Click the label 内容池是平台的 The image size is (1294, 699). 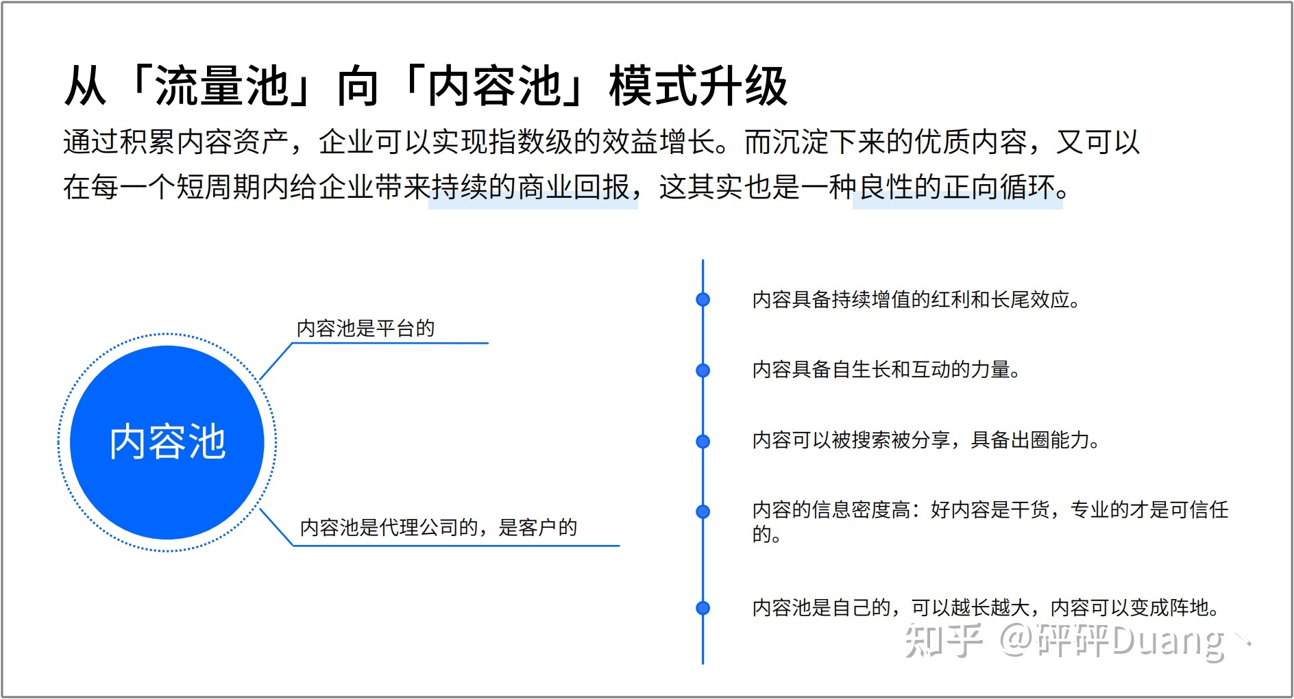tap(365, 329)
